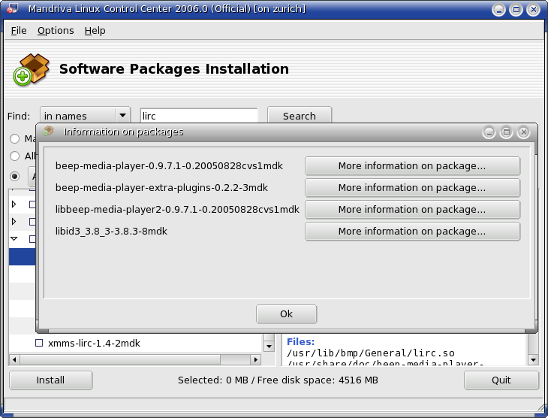Screen dimensions: 548x418
Task: Click the Selected / Free disk space status text
Action: [278, 380]
